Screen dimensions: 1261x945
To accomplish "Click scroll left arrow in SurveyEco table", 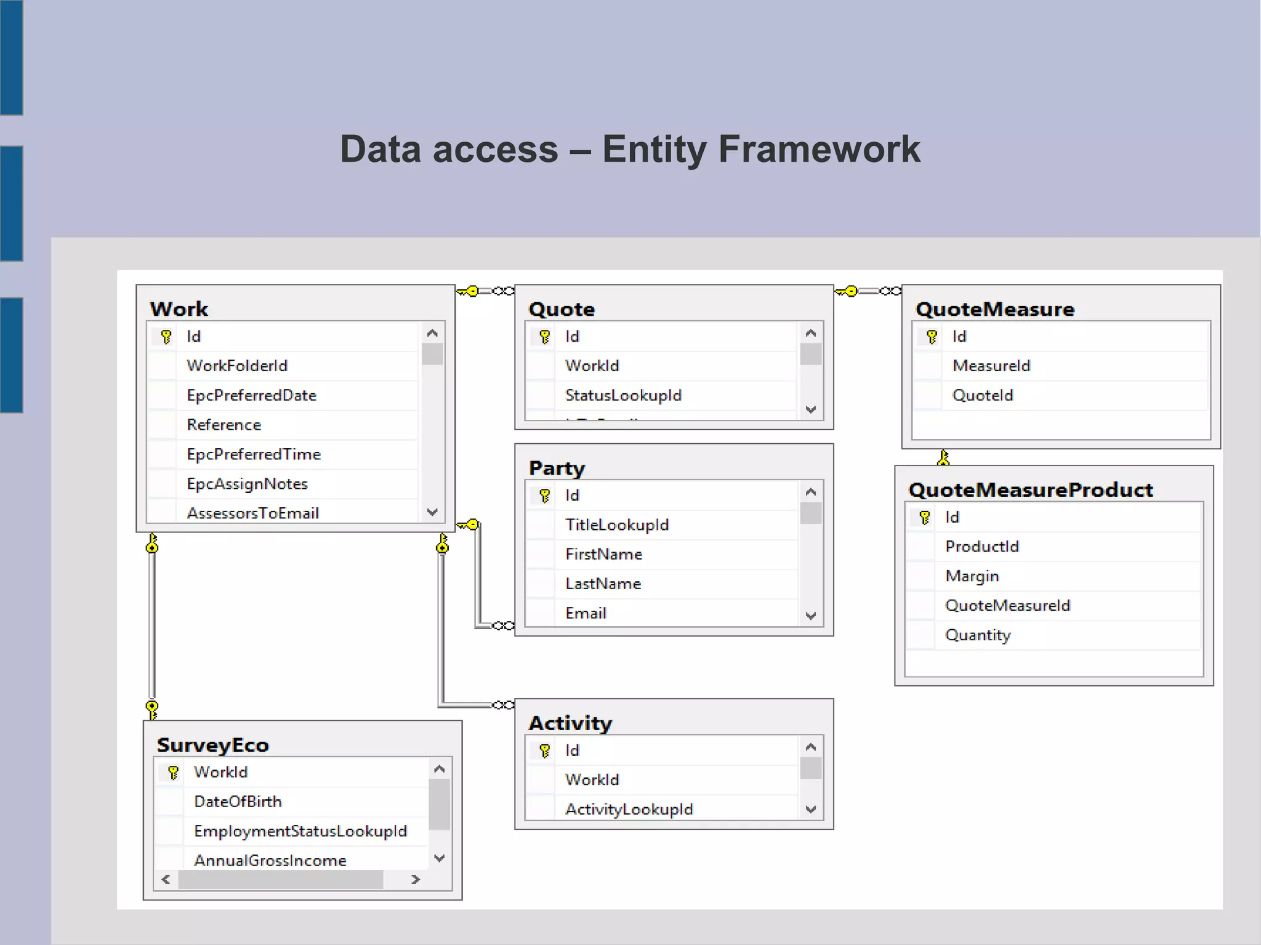I will 166,880.
